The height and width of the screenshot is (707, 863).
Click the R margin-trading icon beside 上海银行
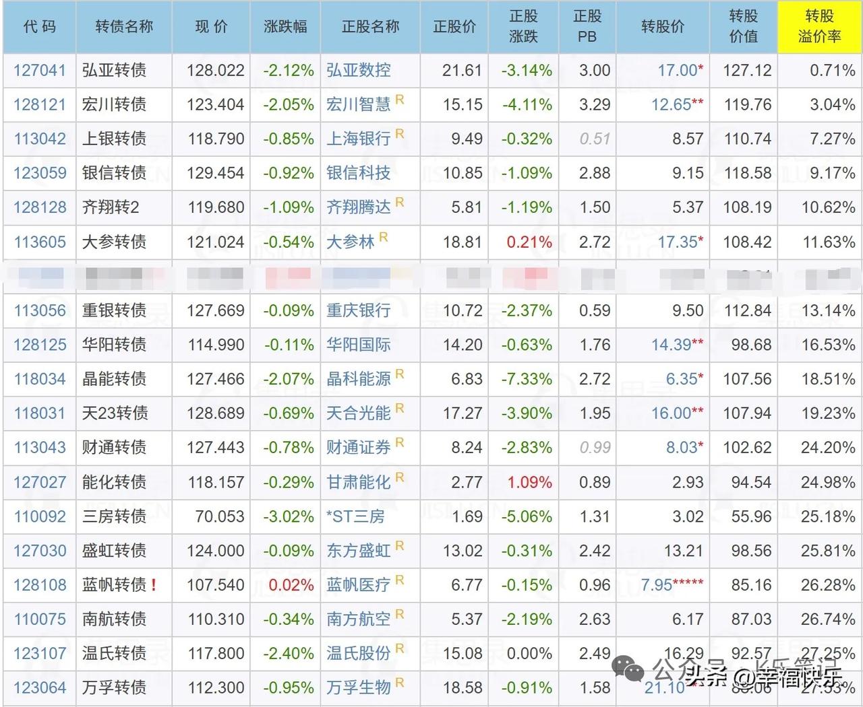click(400, 134)
